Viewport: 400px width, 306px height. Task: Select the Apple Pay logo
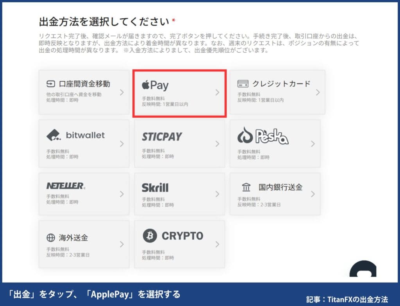point(155,85)
